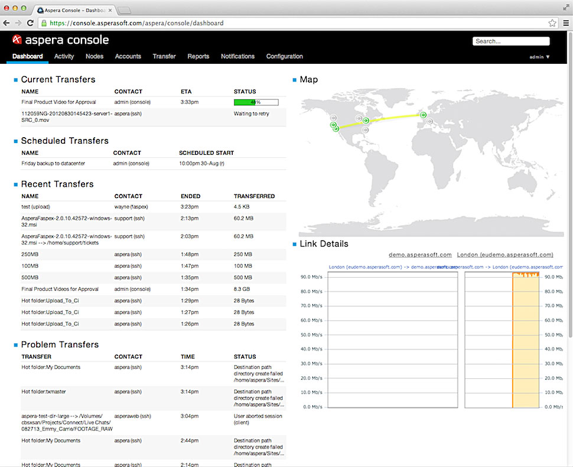
Task: Click the orange bandwidth graph area
Action: tap(526, 340)
